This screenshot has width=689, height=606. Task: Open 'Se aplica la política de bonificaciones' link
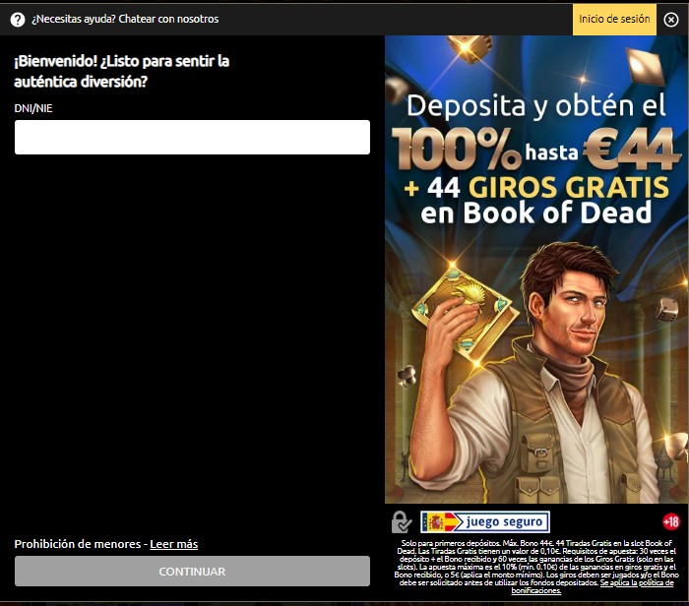click(593, 586)
